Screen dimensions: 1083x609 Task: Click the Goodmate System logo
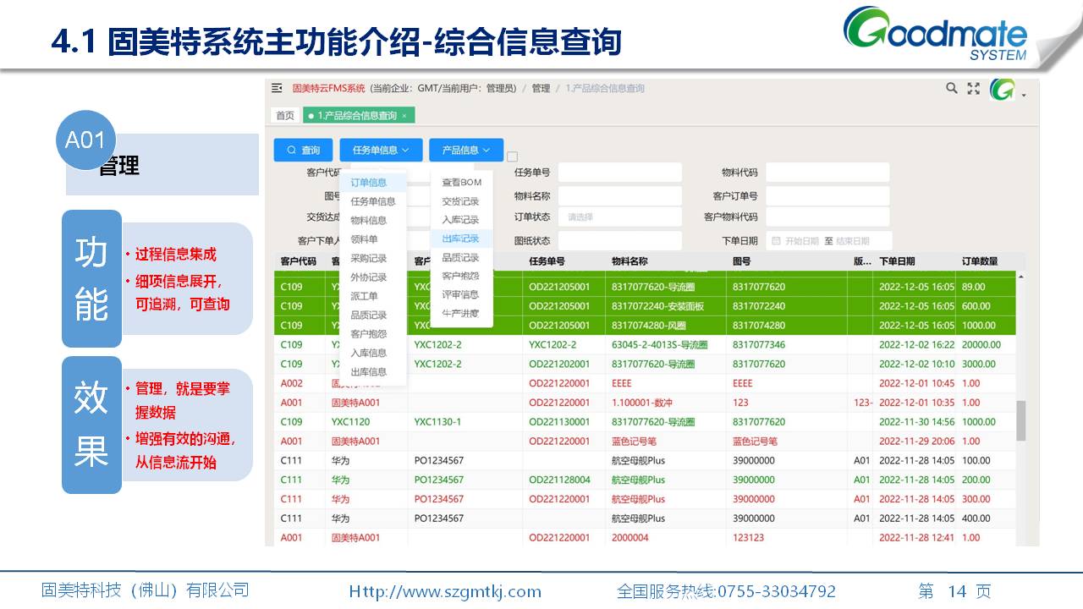click(x=936, y=36)
